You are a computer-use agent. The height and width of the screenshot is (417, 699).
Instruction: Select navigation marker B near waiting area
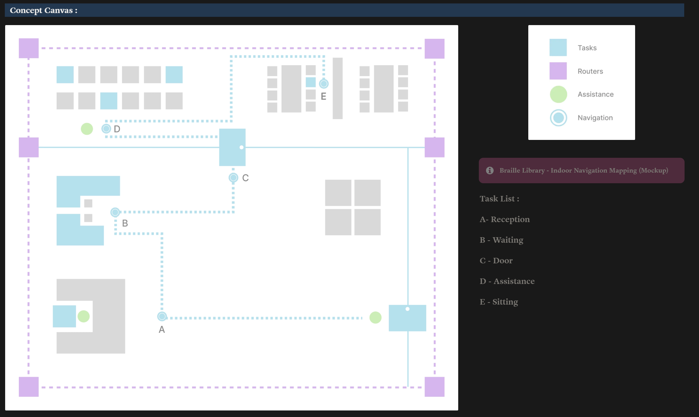[x=115, y=212]
